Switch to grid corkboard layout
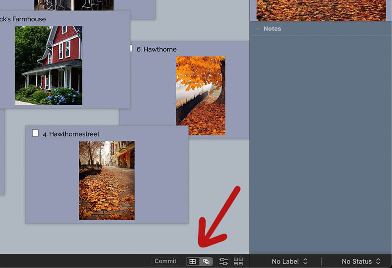392x268 pixels. click(x=193, y=261)
